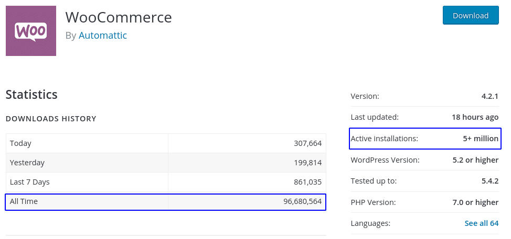Click the Languages: label
The height and width of the screenshot is (239, 511).
click(x=370, y=223)
